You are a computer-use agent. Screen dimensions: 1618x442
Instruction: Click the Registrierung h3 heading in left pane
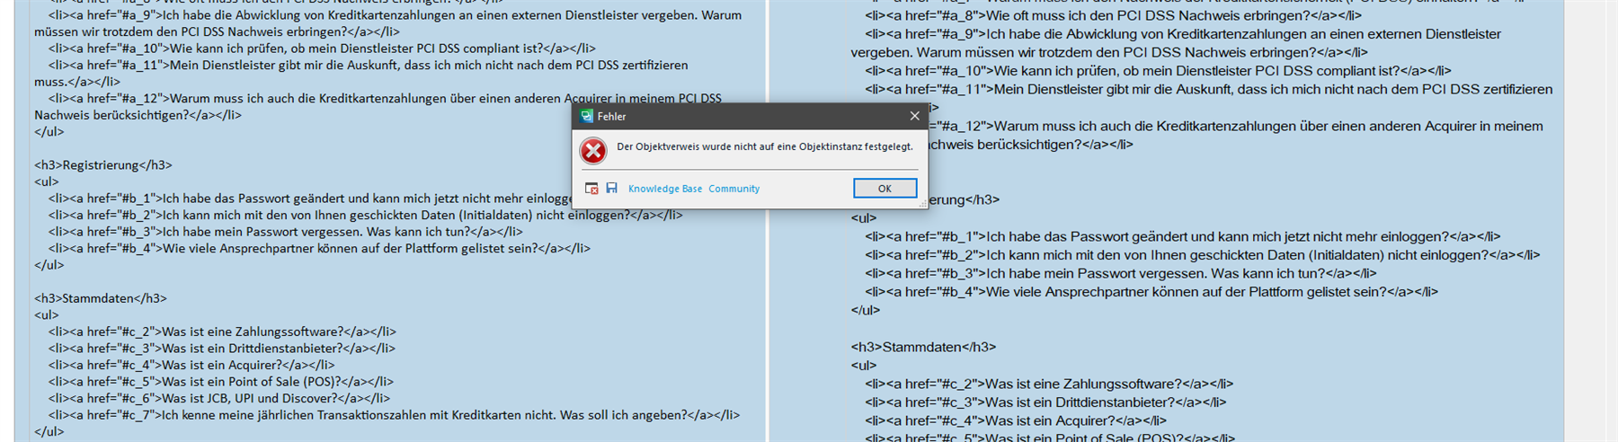tap(103, 165)
